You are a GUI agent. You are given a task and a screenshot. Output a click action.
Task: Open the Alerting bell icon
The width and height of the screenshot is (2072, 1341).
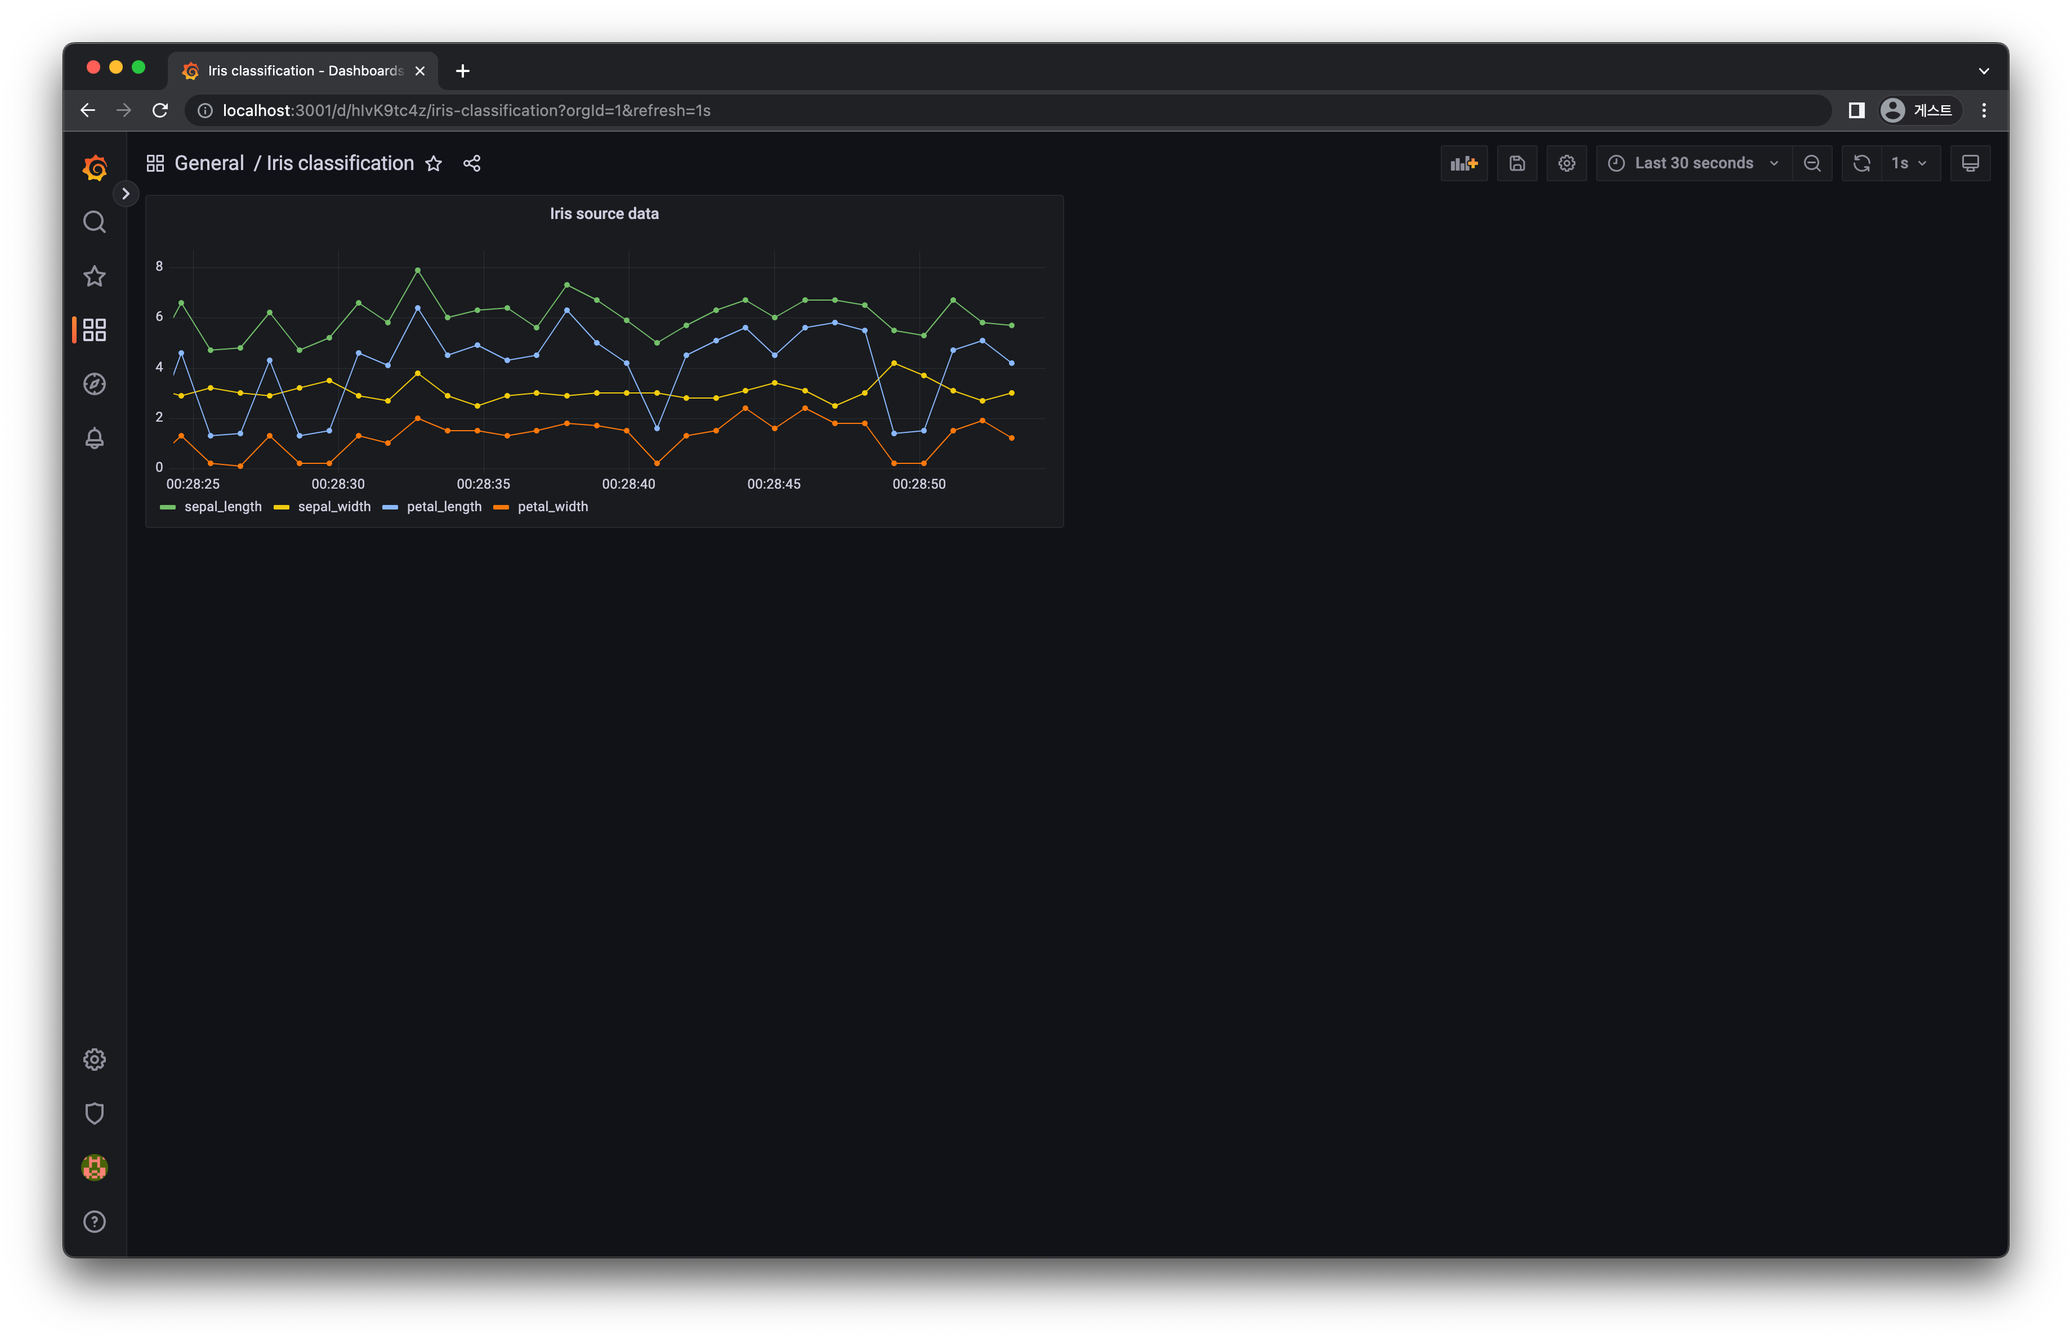[94, 438]
